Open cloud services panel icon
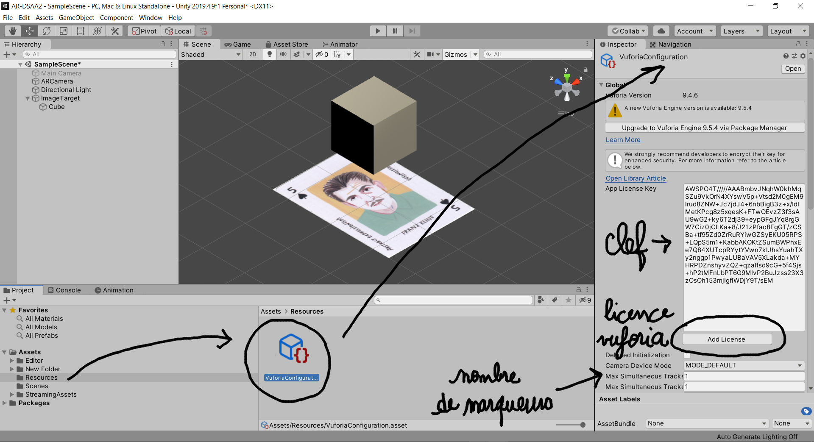 [661, 31]
